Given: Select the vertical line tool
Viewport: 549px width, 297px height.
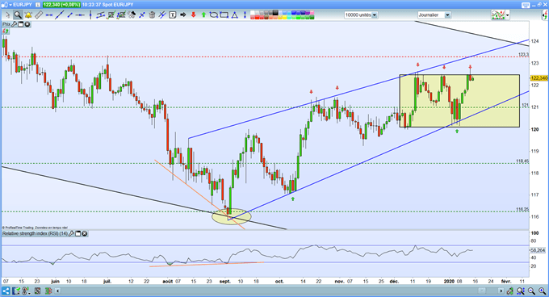Looking at the screenshot, I should pos(90,15).
